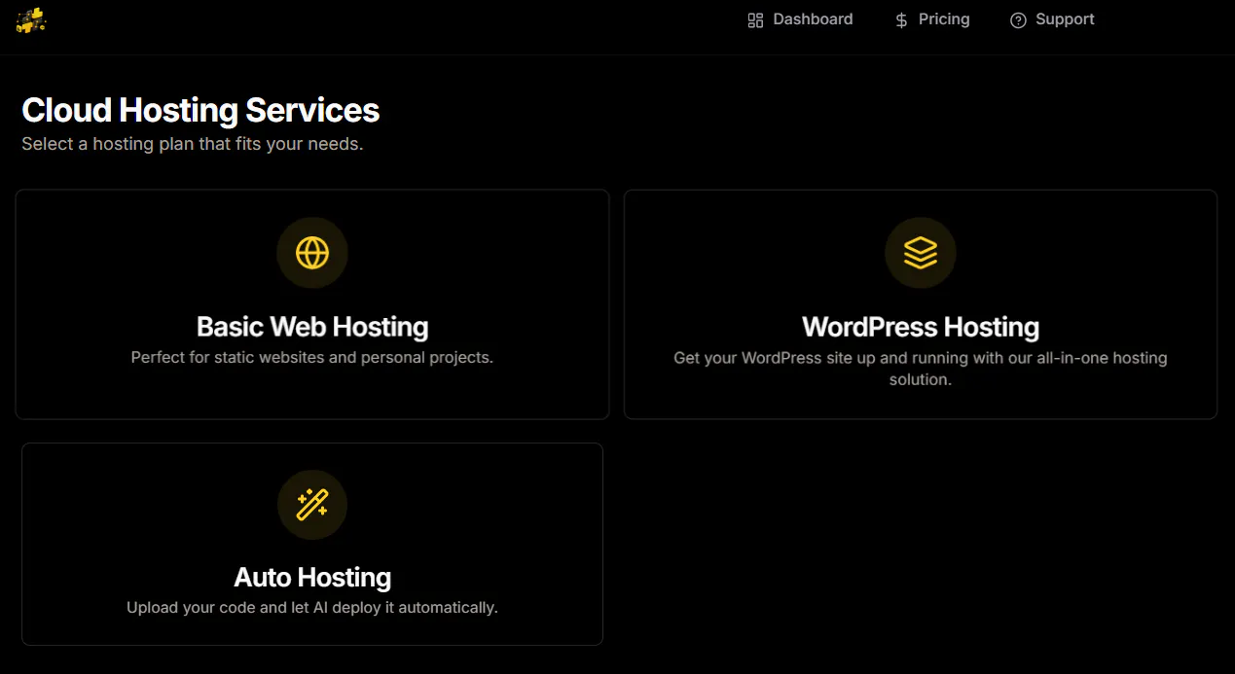Choose the WordPress Hosting title

921,326
